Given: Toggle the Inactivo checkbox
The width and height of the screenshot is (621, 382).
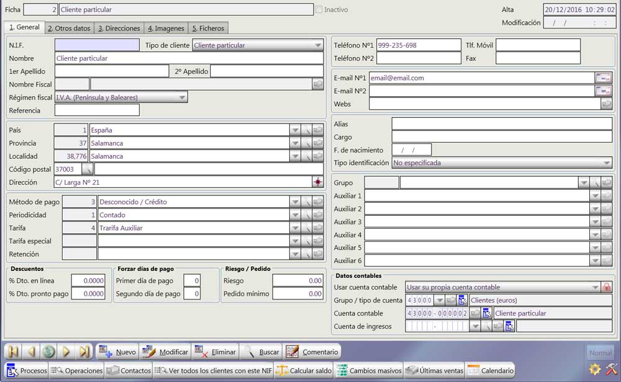Looking at the screenshot, I should (x=319, y=10).
